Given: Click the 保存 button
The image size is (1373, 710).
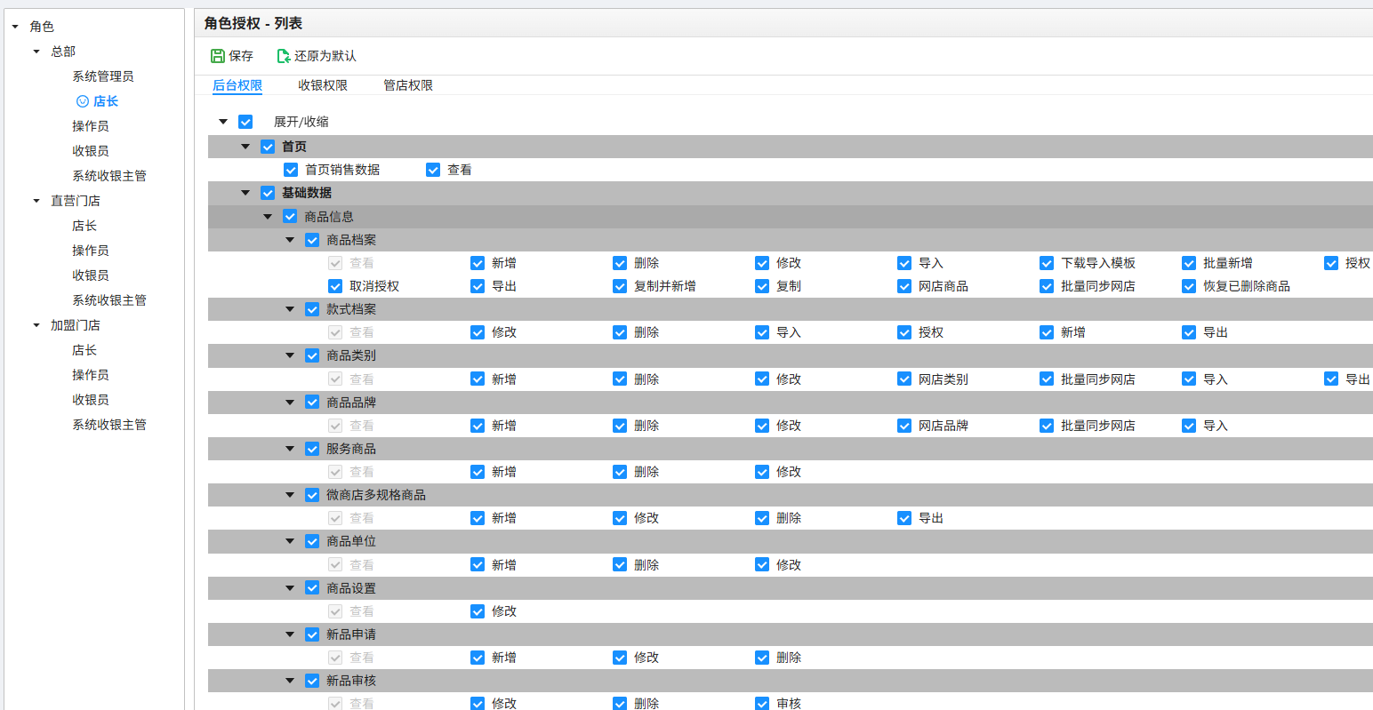Looking at the screenshot, I should (x=232, y=56).
